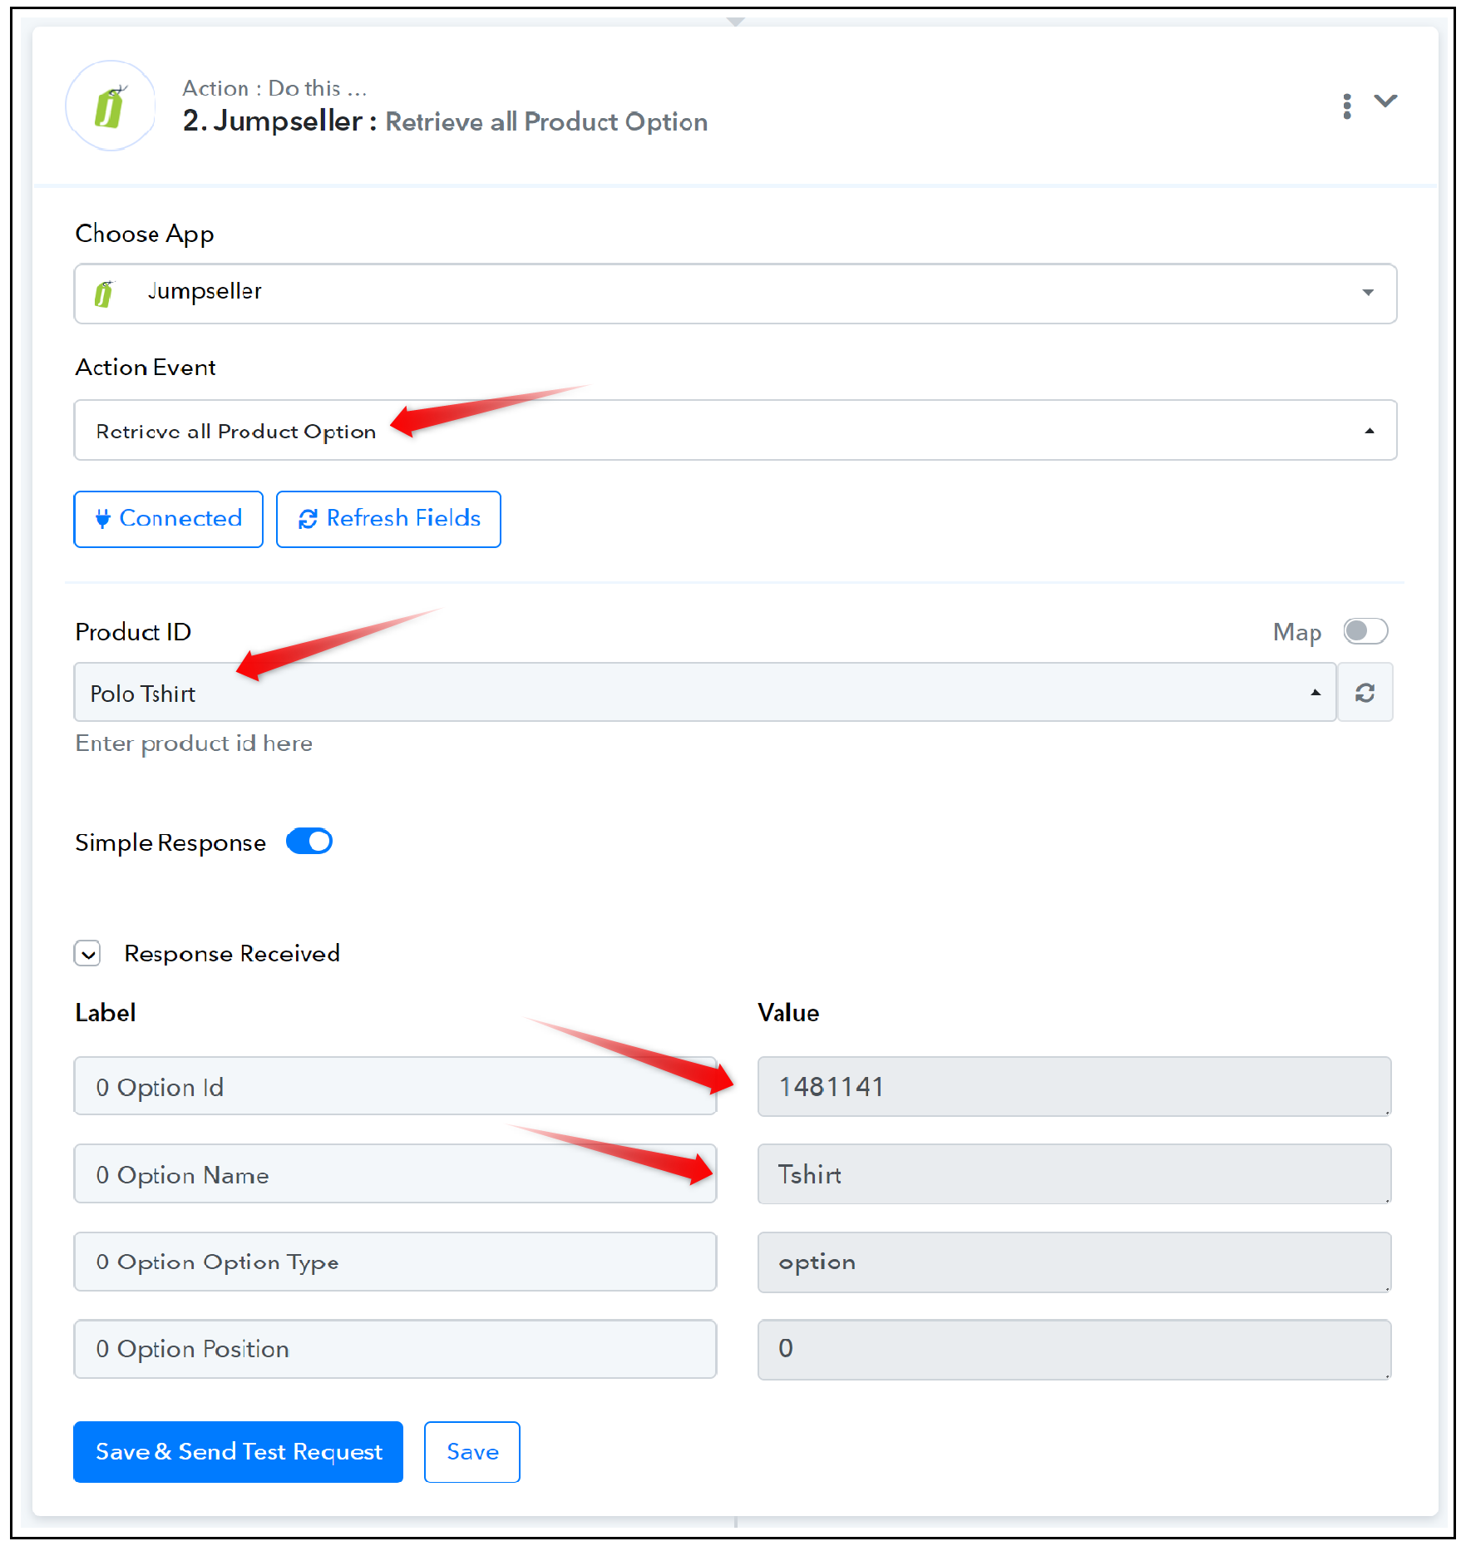The width and height of the screenshot is (1466, 1551).
Task: Click the 0 Option Id label field
Action: click(x=395, y=1086)
